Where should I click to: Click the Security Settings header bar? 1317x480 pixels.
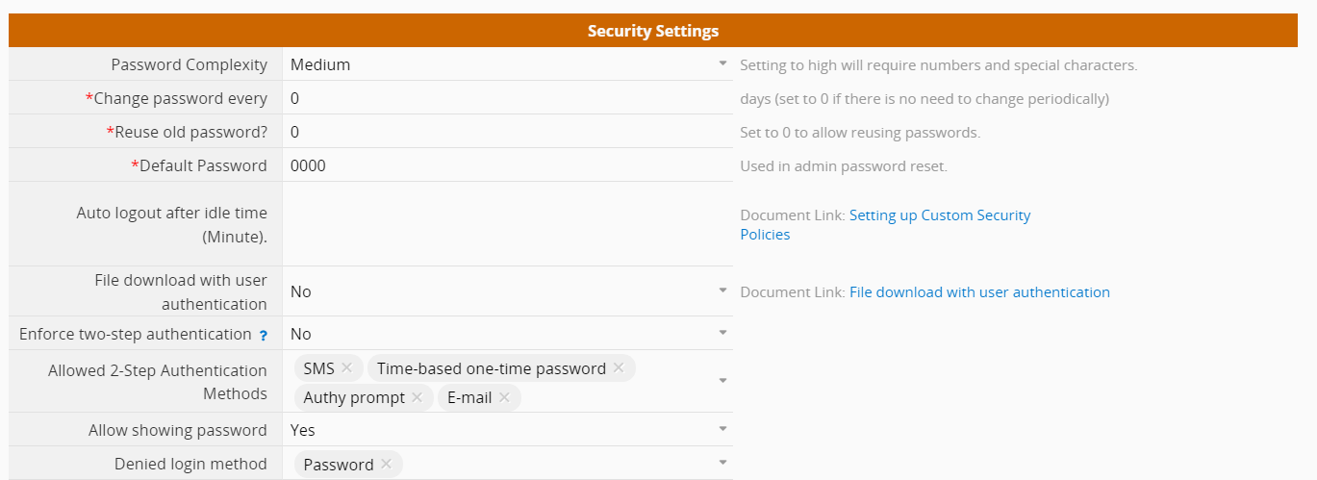tap(653, 31)
